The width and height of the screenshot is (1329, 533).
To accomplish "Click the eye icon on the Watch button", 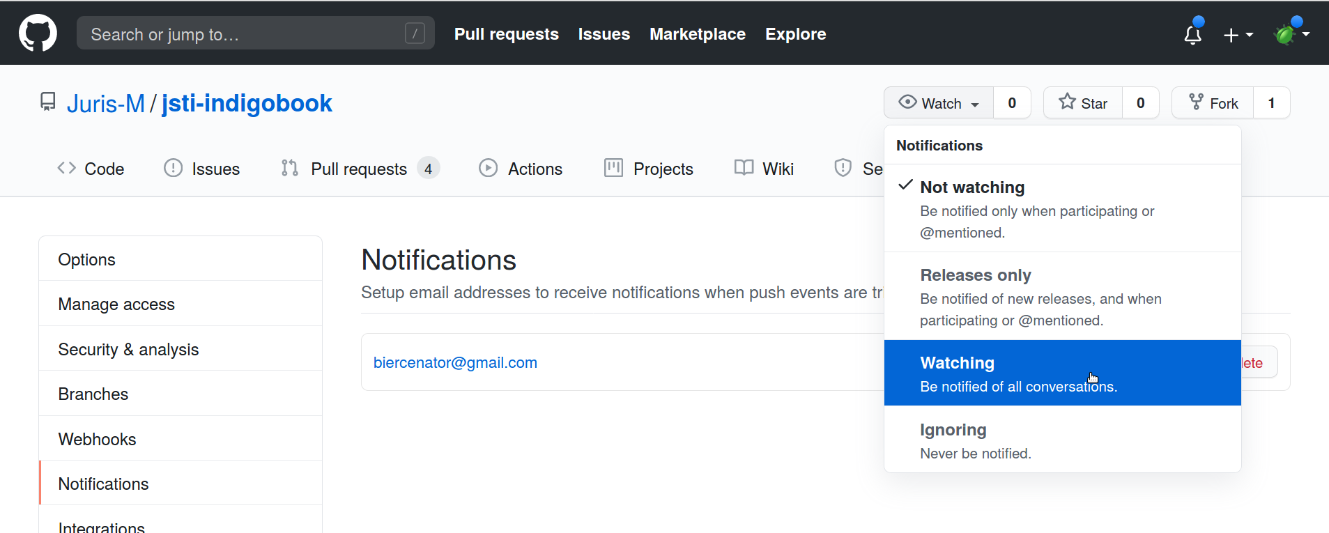I will 907,102.
